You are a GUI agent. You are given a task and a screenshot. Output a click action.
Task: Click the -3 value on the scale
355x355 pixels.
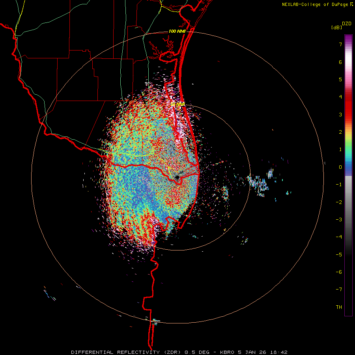click(x=339, y=220)
